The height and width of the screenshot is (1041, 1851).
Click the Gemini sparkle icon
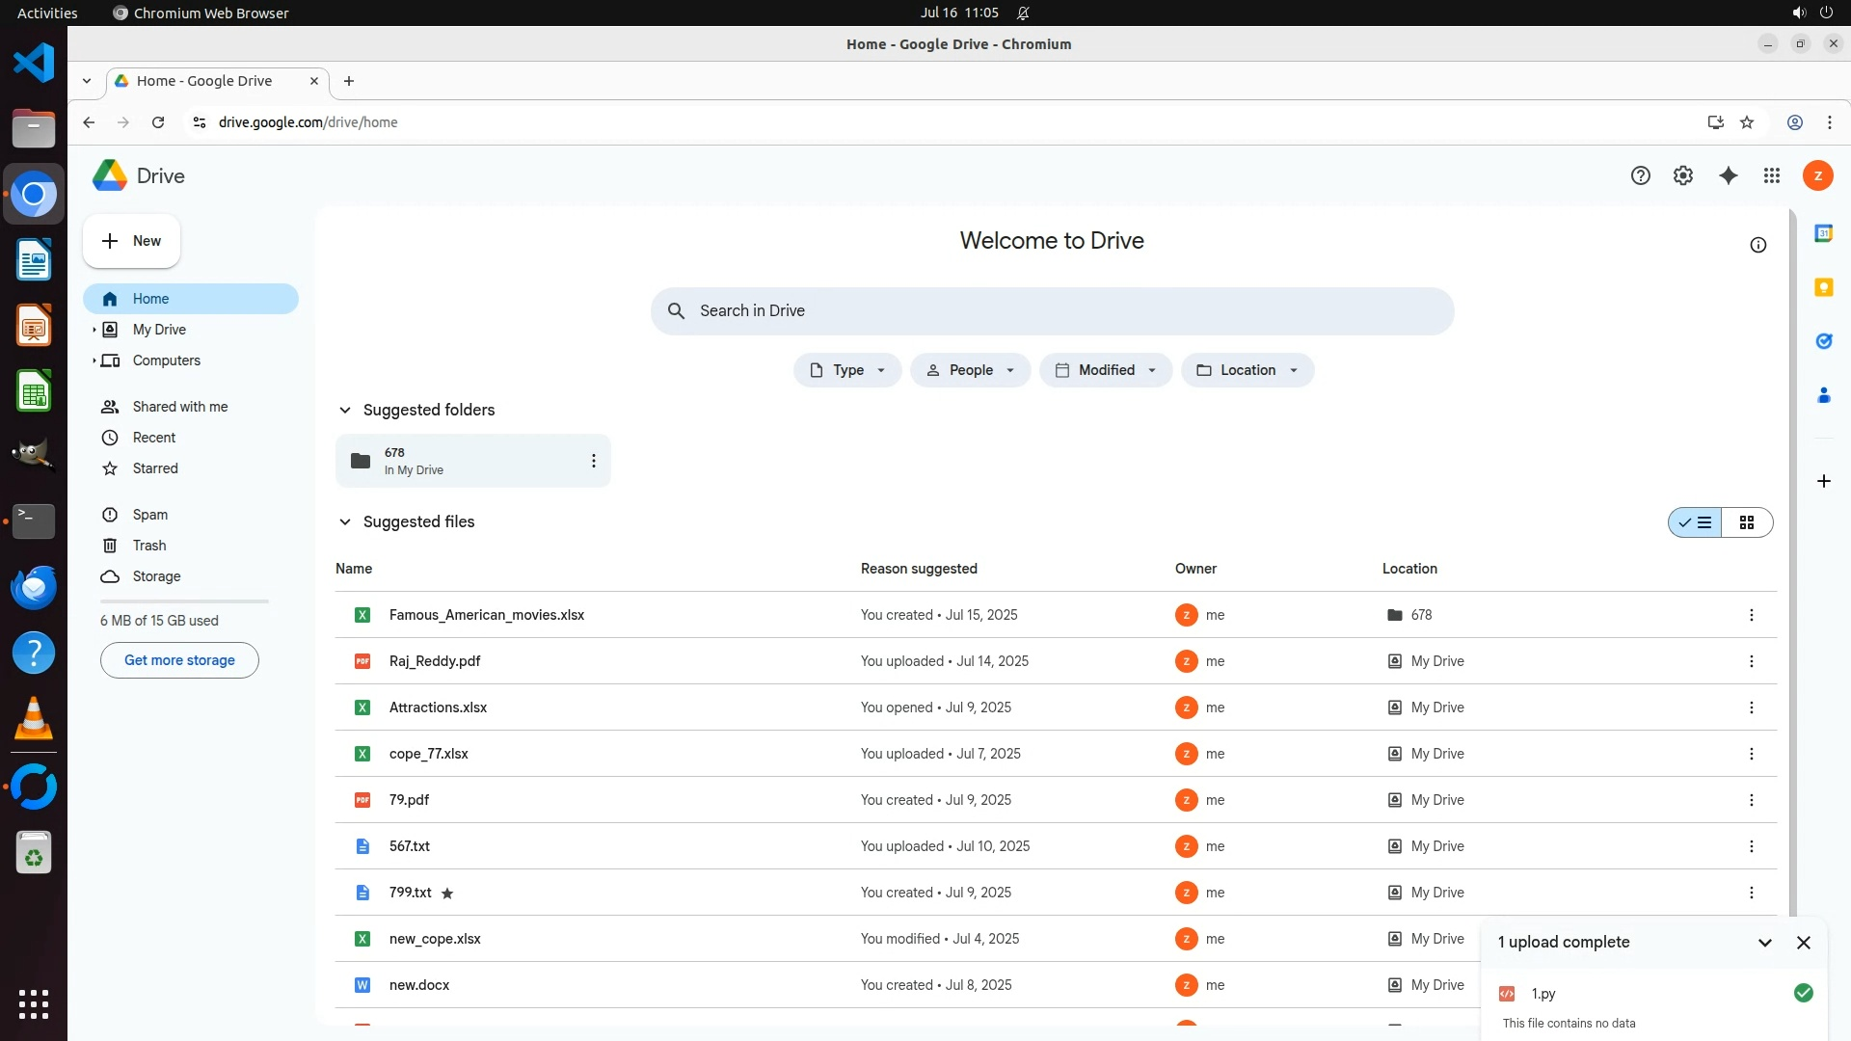coord(1729,175)
